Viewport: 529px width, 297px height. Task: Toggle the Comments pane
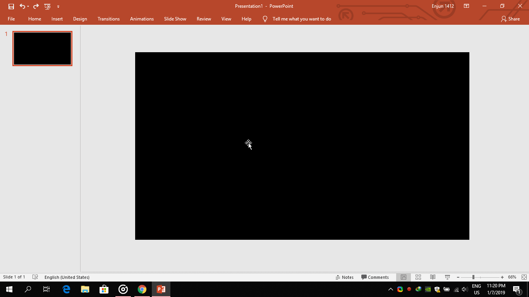coord(375,277)
